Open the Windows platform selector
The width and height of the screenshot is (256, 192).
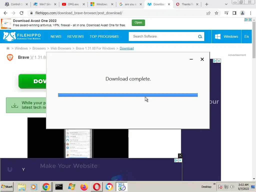tap(226, 36)
